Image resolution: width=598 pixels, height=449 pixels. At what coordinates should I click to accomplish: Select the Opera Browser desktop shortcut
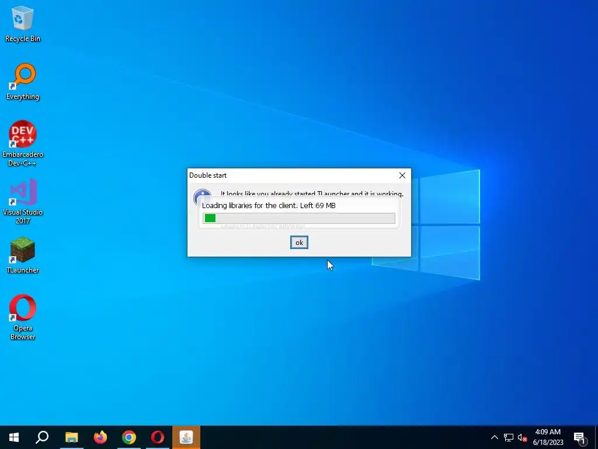tap(23, 317)
